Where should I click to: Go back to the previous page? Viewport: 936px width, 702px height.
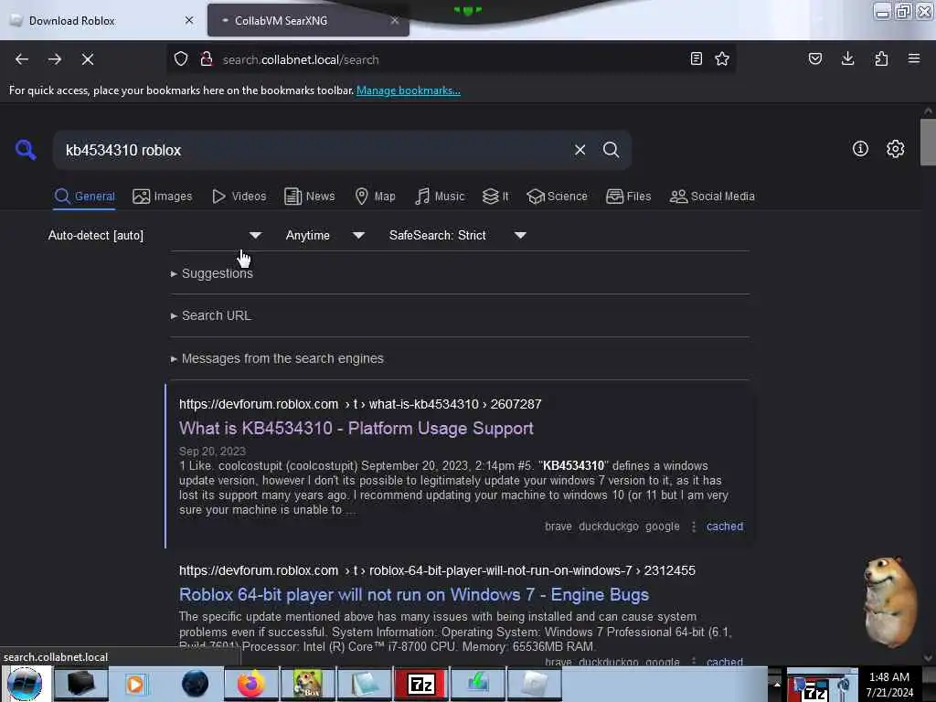22,59
